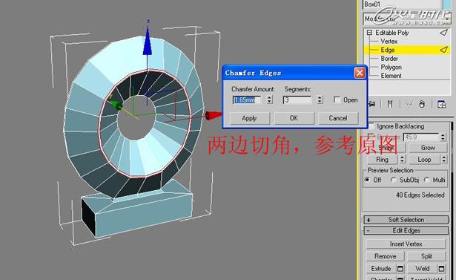Enable Ignore Backfacing checkbox
The height and width of the screenshot is (280, 456).
371,126
